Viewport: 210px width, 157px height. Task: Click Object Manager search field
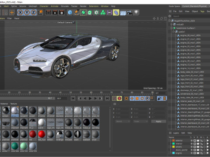[191, 16]
